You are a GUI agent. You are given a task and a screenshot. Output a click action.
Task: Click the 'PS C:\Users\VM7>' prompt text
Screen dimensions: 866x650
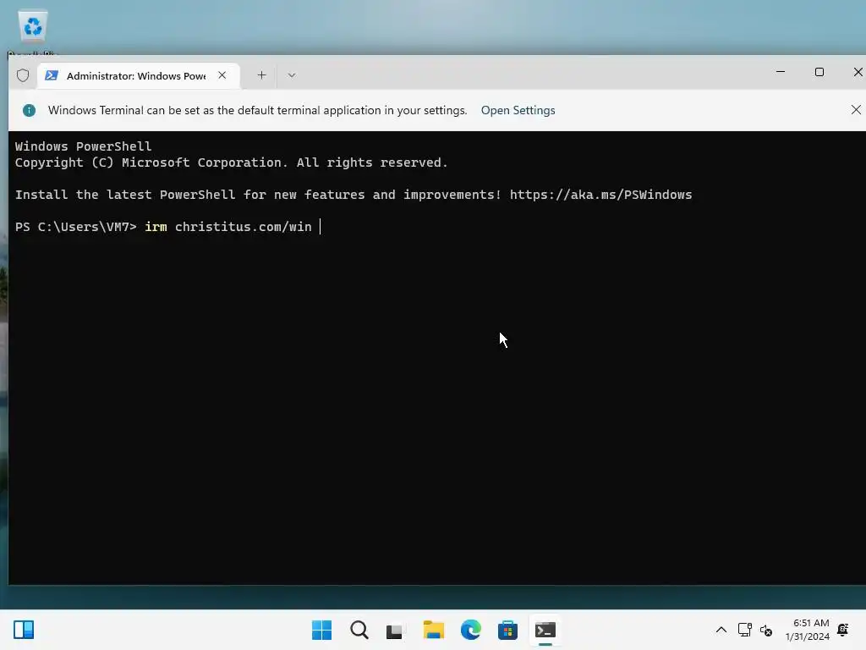point(75,227)
